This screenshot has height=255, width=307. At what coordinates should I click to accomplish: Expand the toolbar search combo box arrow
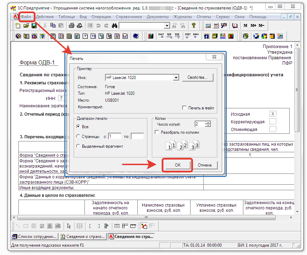[167, 25]
